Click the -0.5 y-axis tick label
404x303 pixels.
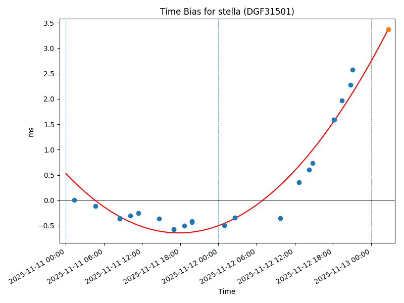click(46, 226)
